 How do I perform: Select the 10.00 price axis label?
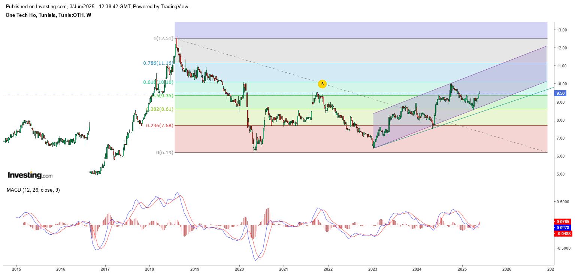pos(562,84)
